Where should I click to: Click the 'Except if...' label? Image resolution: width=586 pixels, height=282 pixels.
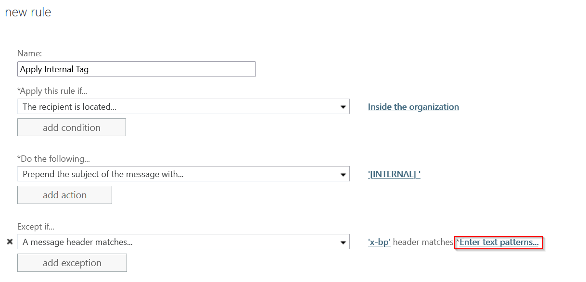point(35,226)
